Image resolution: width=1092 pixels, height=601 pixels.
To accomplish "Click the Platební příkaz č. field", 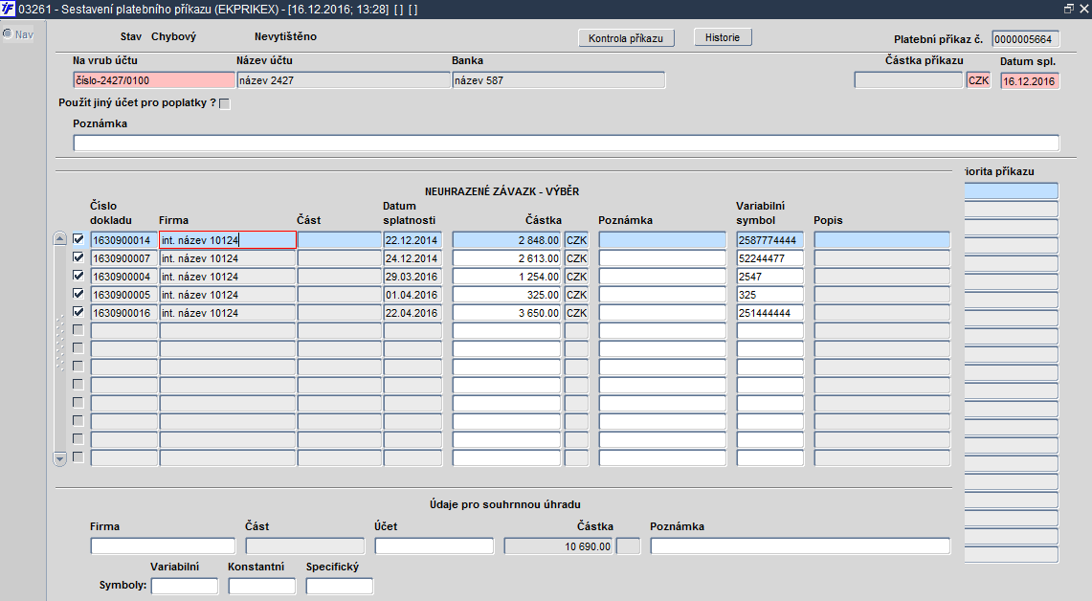I will 1026,39.
